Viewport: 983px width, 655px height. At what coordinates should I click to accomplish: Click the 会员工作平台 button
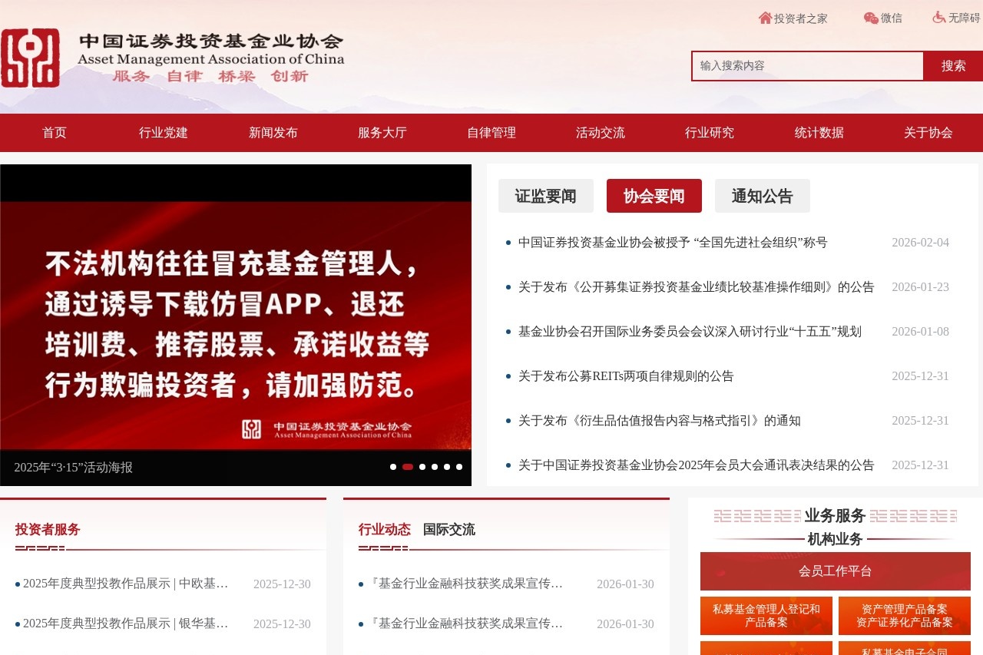pos(836,571)
